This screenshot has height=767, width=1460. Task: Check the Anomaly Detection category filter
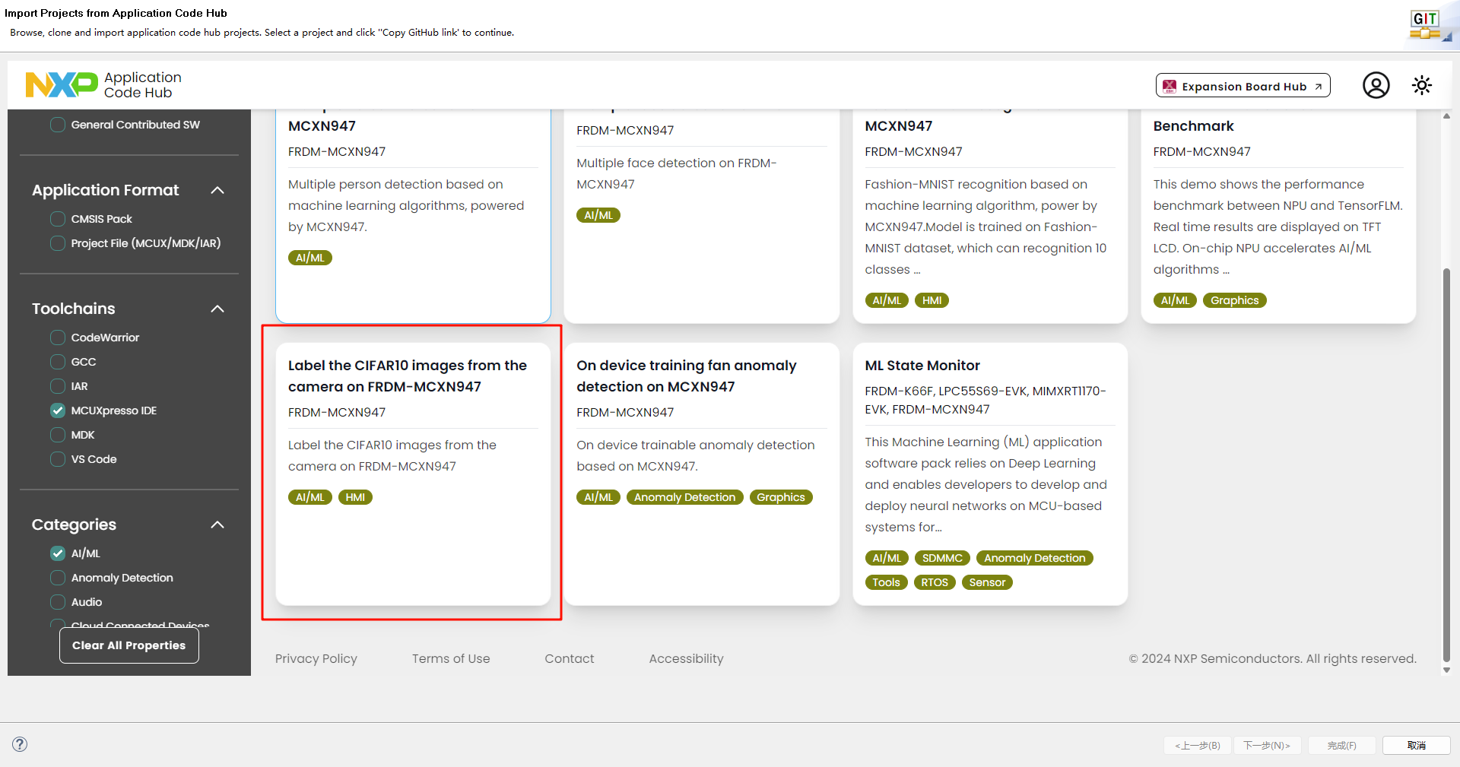tap(58, 578)
